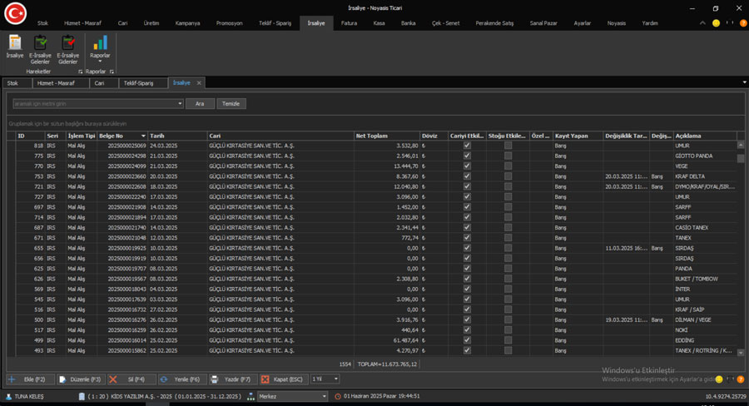The width and height of the screenshot is (749, 406).
Task: Open the search text dropdown arrow
Action: 180,104
